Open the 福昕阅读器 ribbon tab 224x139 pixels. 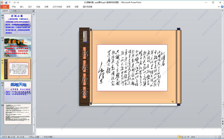pyautogui.click(x=87, y=7)
